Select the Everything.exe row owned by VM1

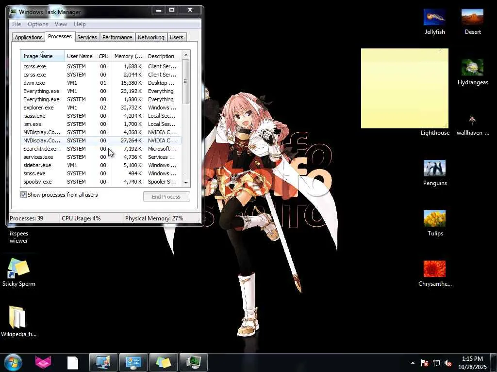click(x=101, y=91)
